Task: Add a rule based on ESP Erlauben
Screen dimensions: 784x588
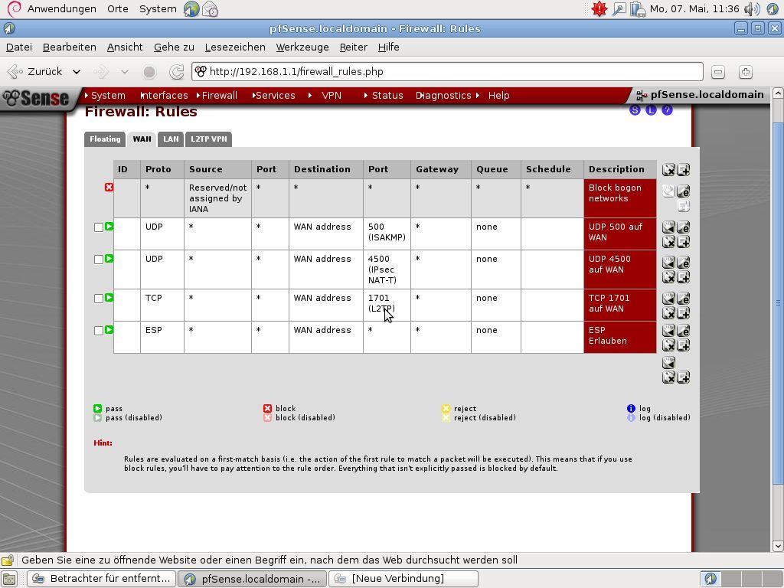Action: tap(683, 345)
